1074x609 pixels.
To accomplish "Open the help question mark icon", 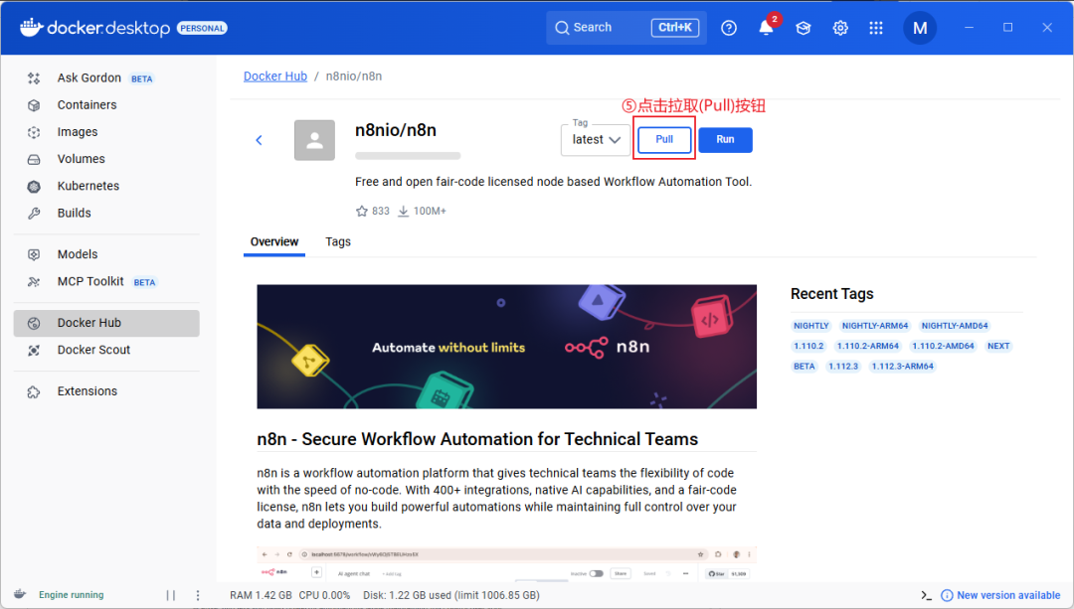I will click(729, 28).
